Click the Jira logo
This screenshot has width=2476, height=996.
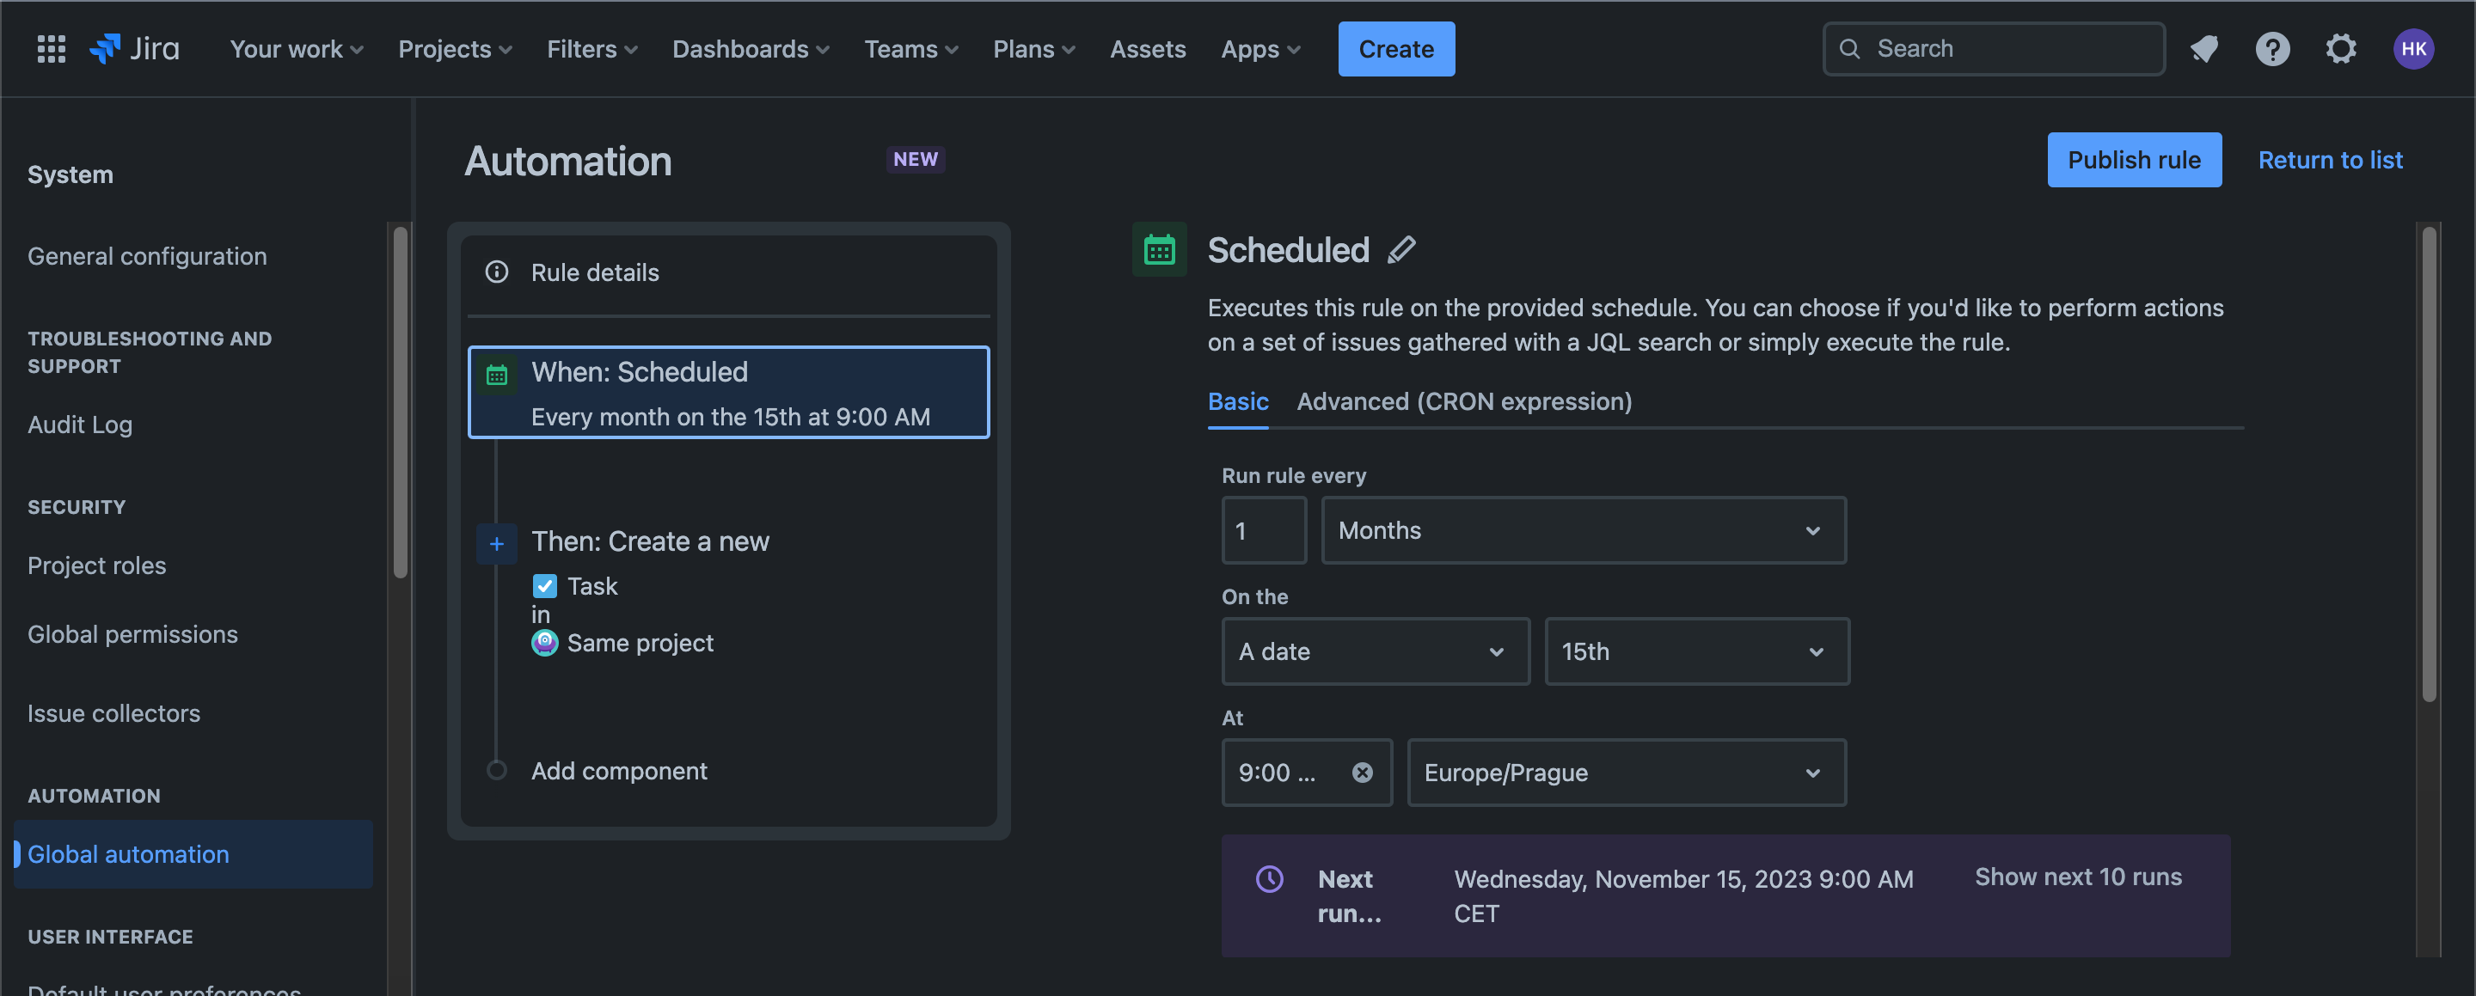tap(135, 49)
